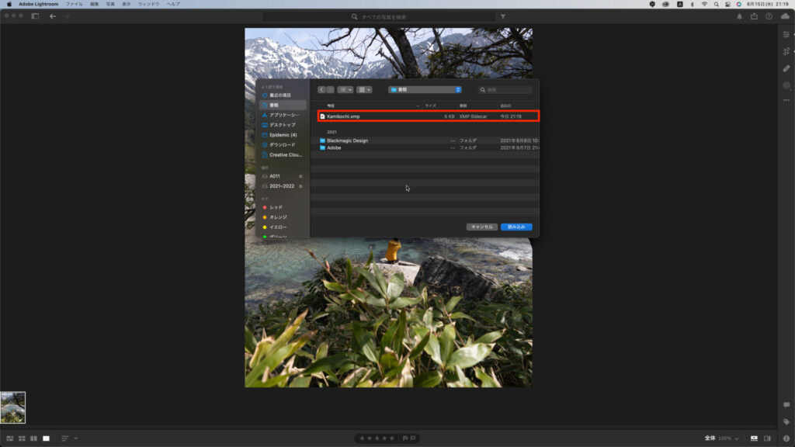Open the Adobe folder row
Image resolution: width=795 pixels, height=447 pixels.
coord(425,147)
